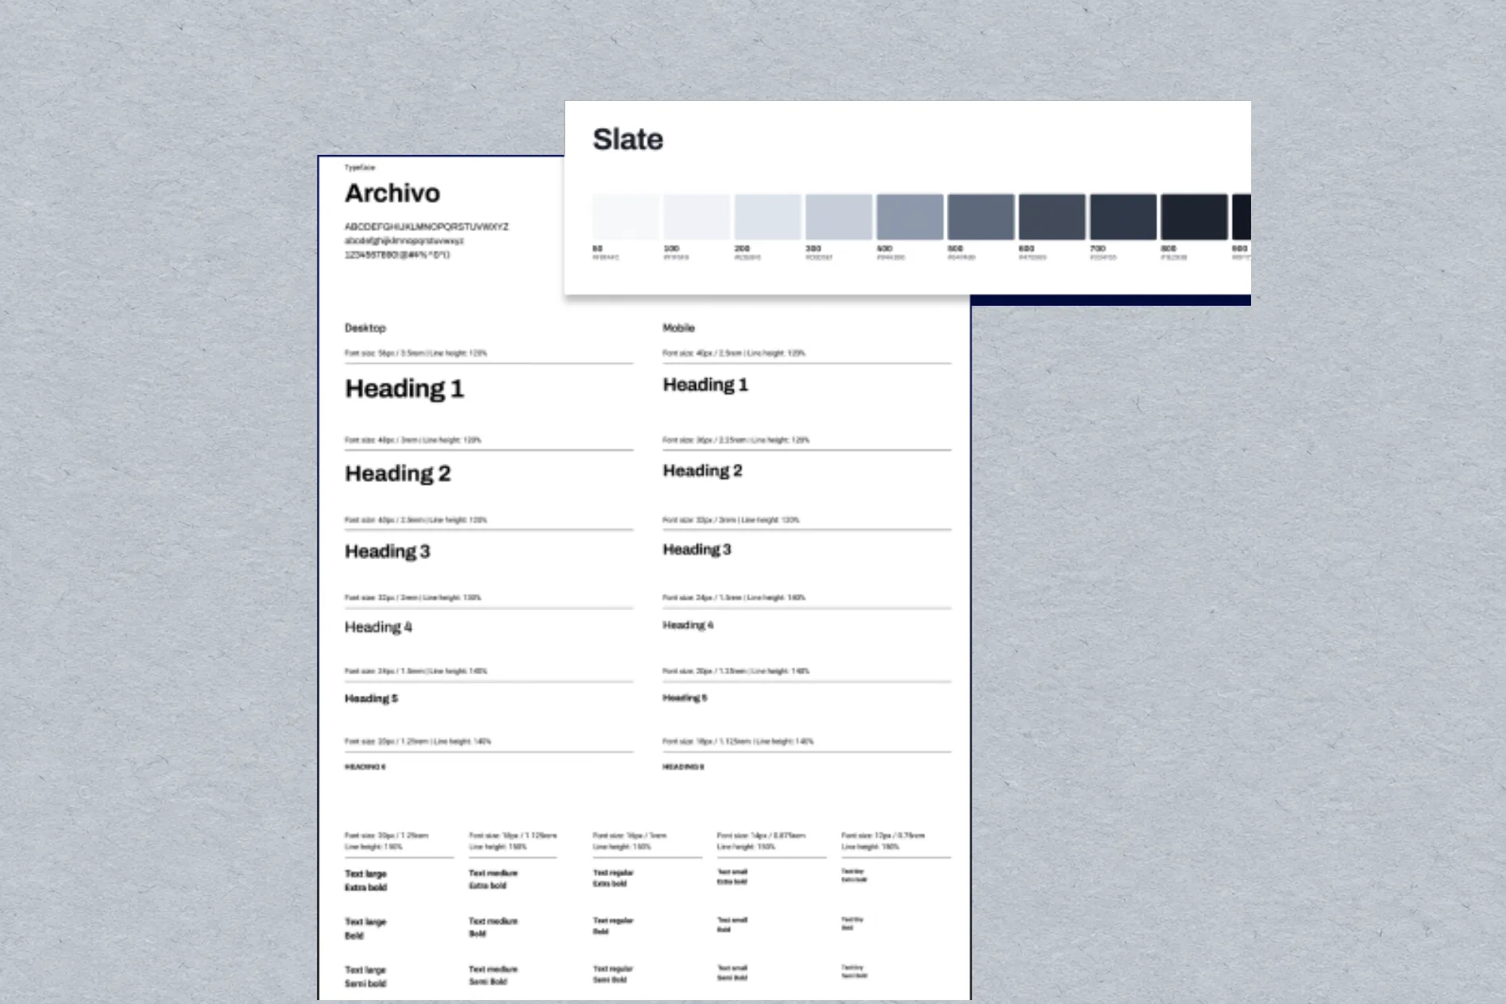Image resolution: width=1506 pixels, height=1004 pixels.
Task: Click 'Text tiny Extra bold' sample
Action: (x=854, y=875)
